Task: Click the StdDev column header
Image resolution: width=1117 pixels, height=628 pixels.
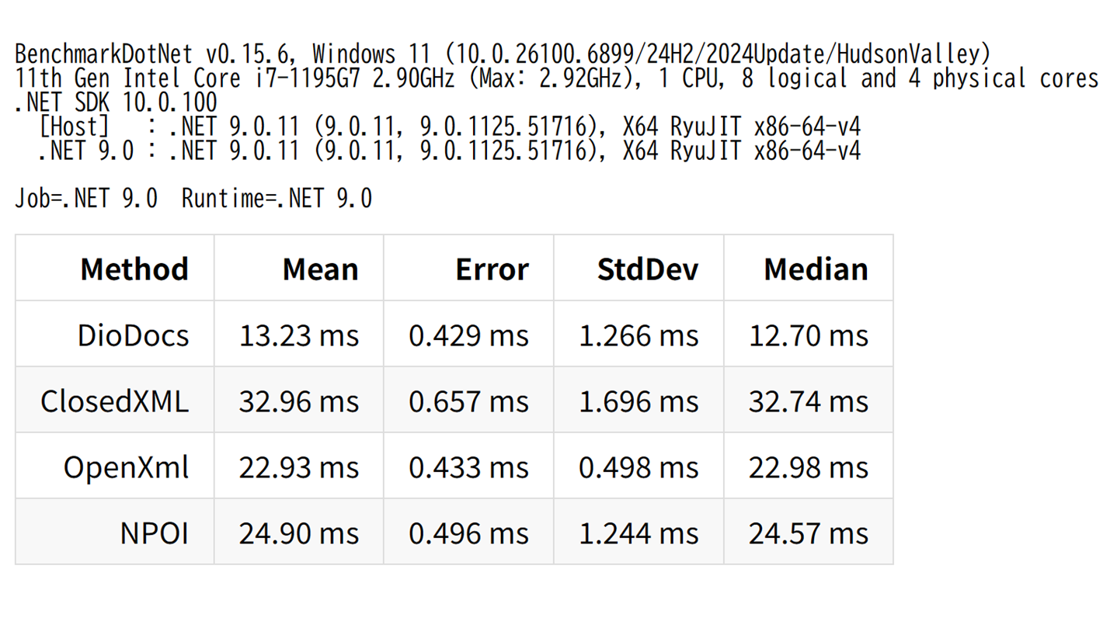Action: [647, 269]
